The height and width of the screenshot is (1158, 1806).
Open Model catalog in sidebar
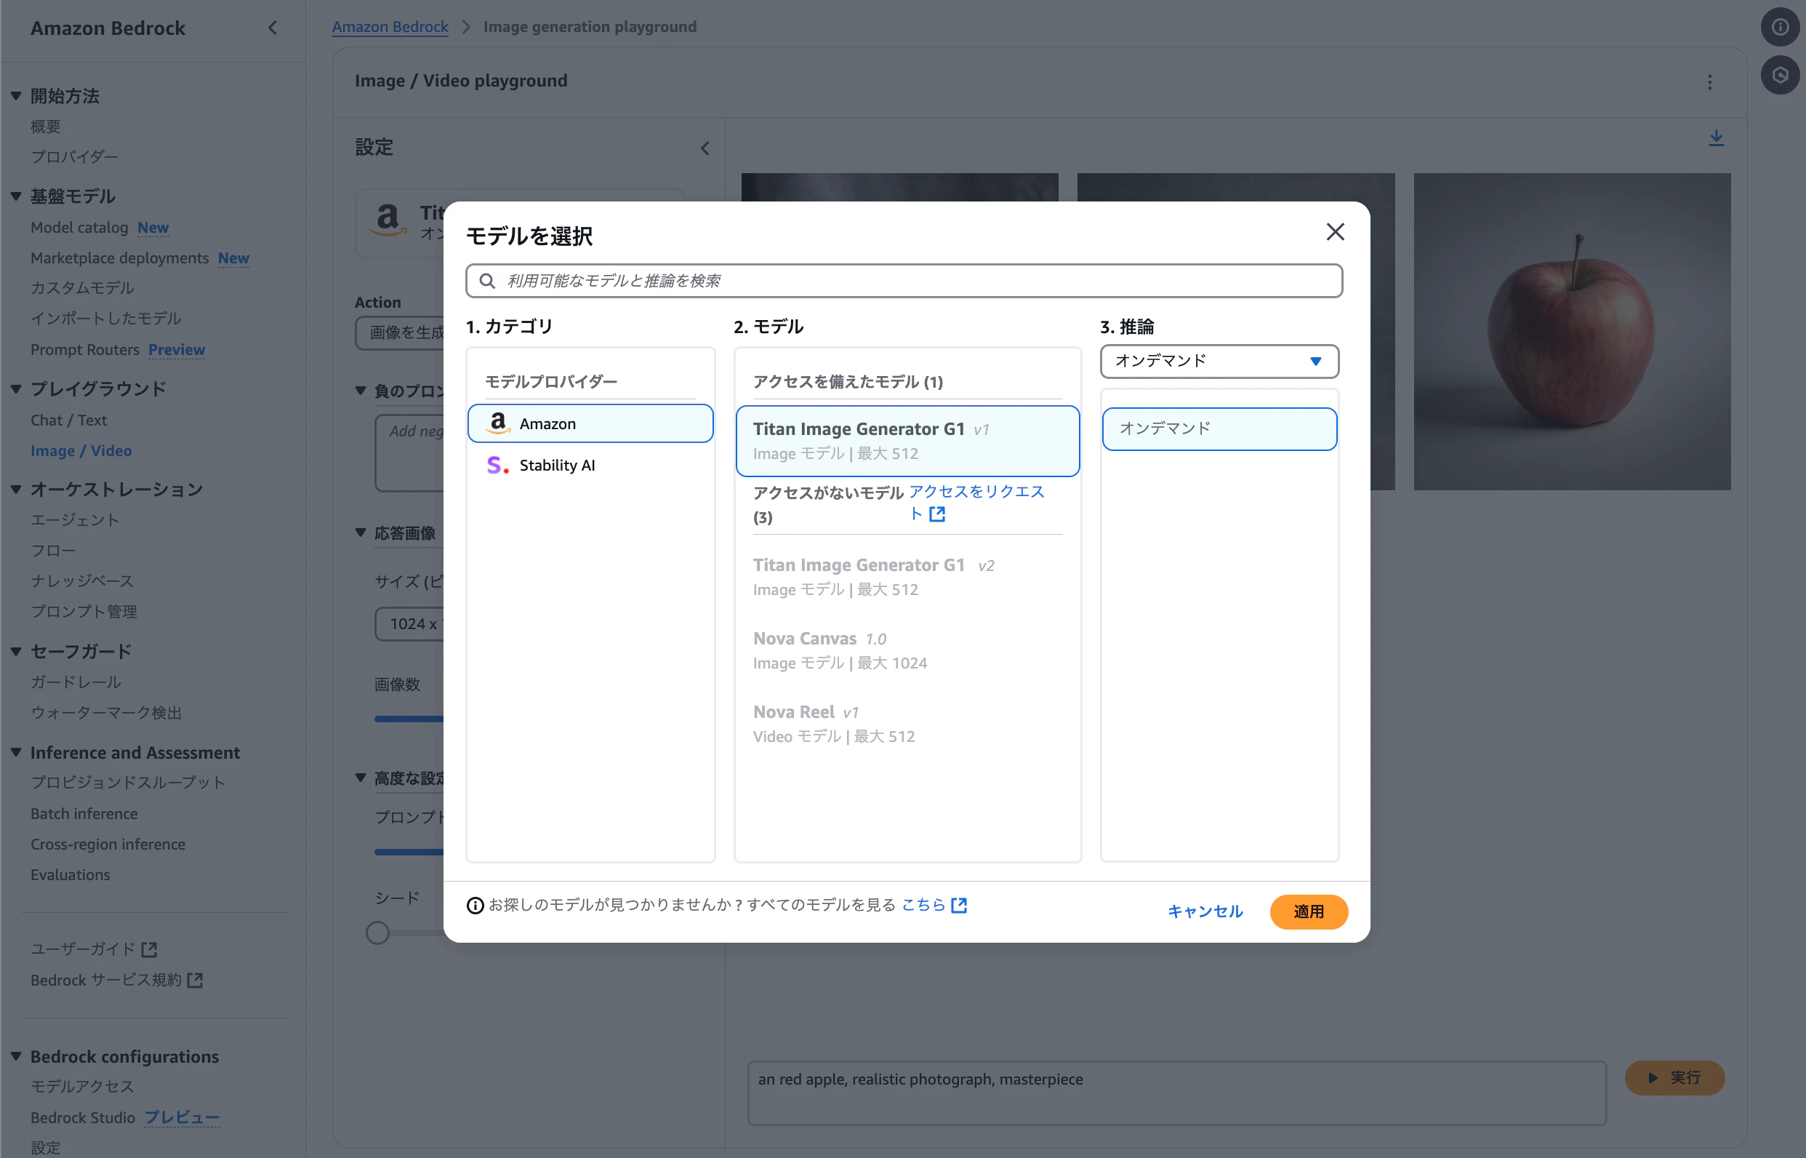[x=79, y=228]
